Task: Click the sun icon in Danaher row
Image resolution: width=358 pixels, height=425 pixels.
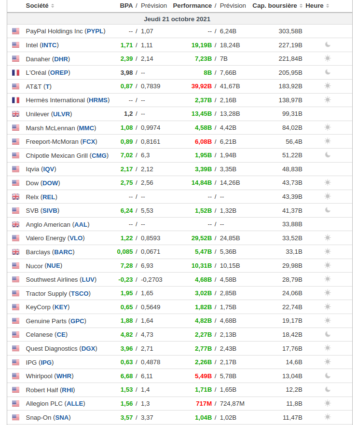Action: click(x=328, y=59)
